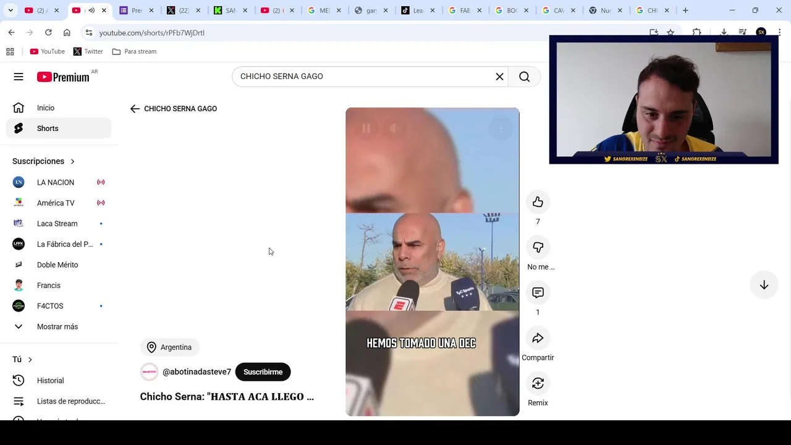Screen dimensions: 791x445
Task: Pause the short video
Action: (366, 128)
